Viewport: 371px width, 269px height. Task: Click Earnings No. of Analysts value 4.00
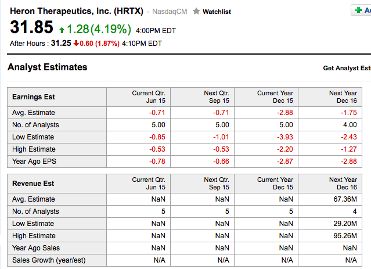click(350, 125)
